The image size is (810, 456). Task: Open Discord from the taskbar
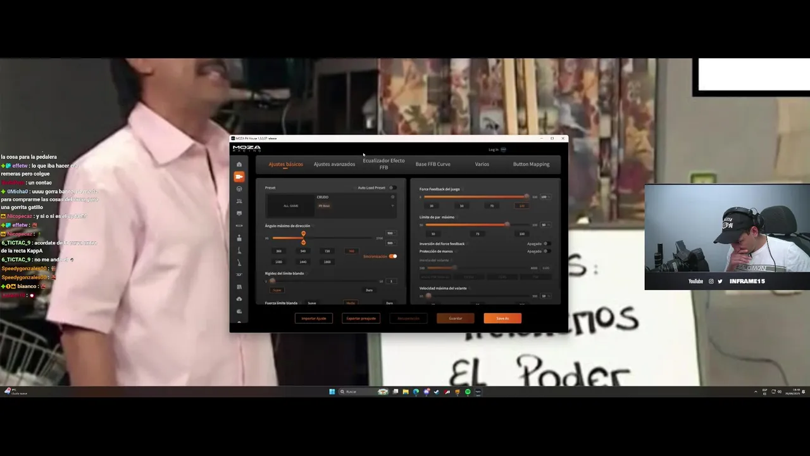pyautogui.click(x=427, y=391)
